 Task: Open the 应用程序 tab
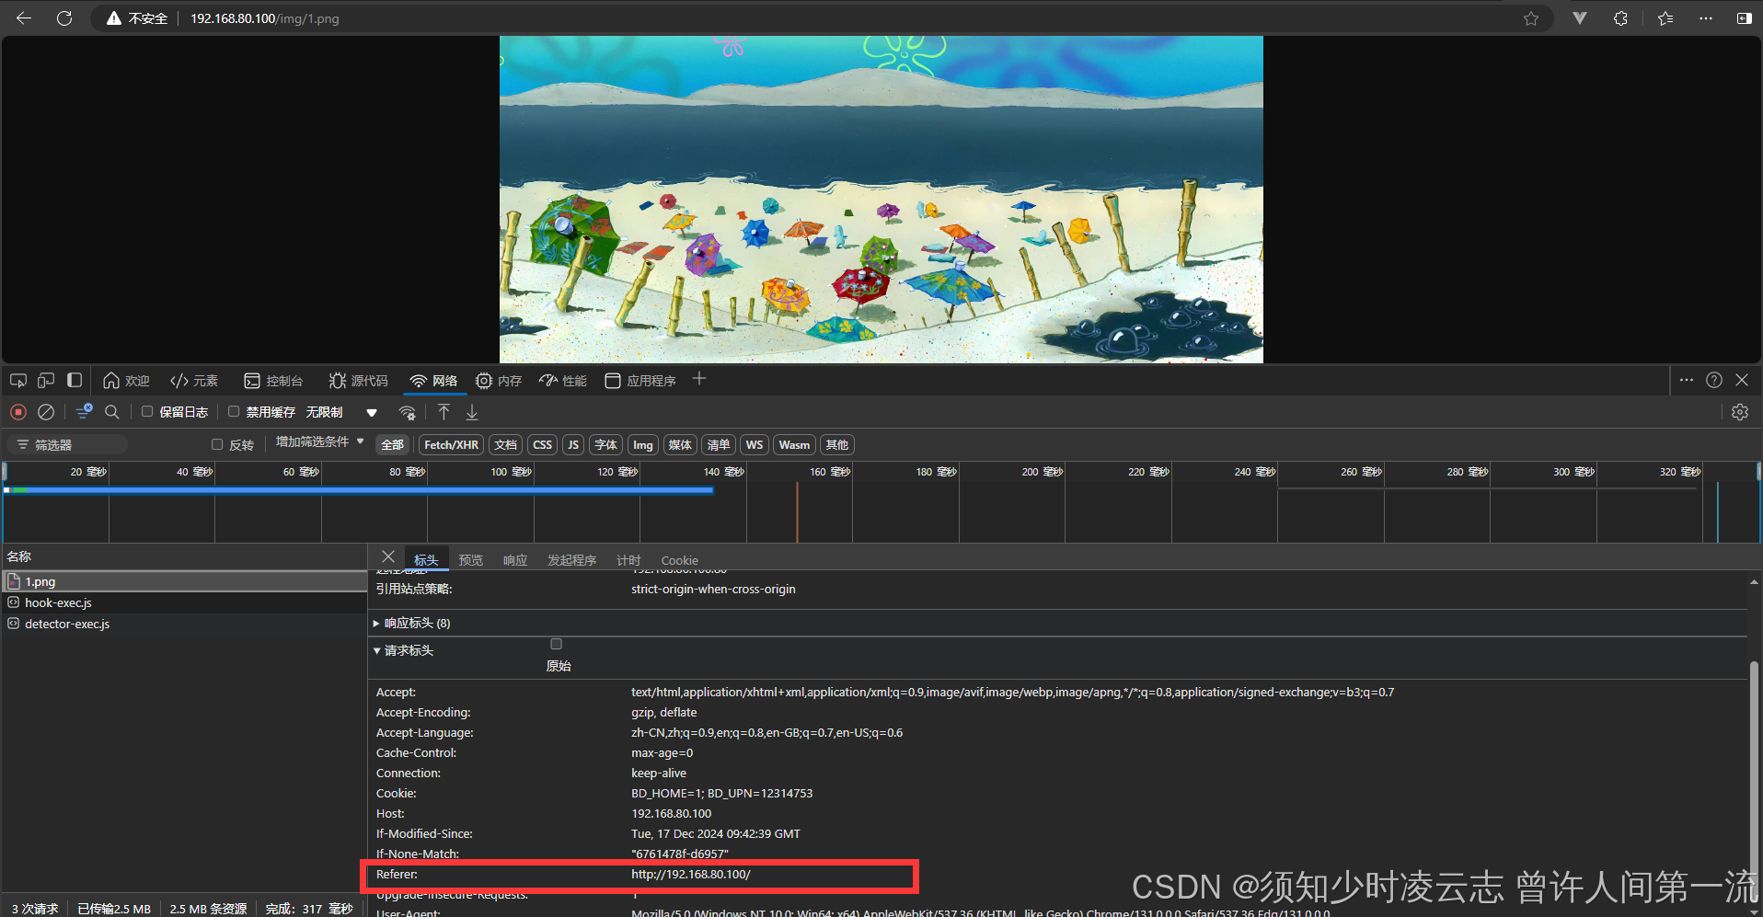click(640, 381)
